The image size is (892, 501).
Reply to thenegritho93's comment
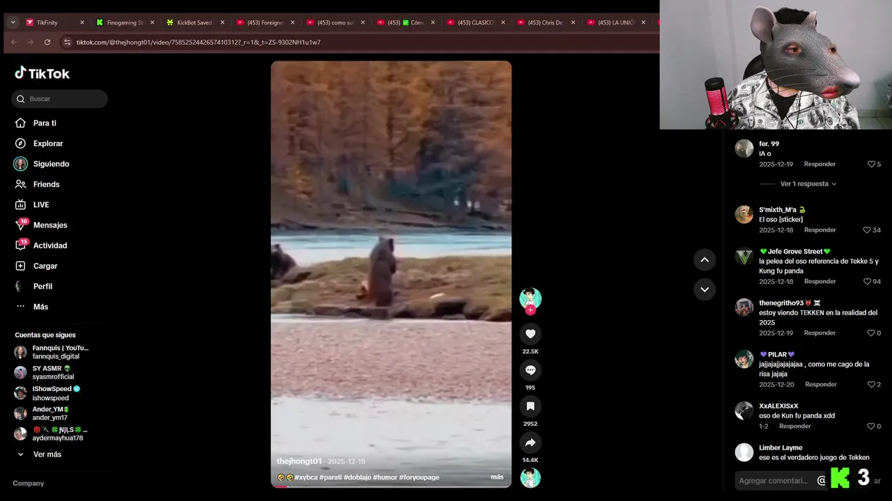tap(820, 333)
